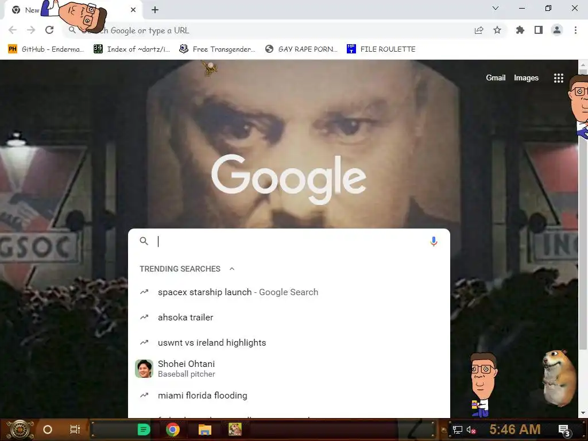Open Cortana circle icon on taskbar

tap(48, 430)
